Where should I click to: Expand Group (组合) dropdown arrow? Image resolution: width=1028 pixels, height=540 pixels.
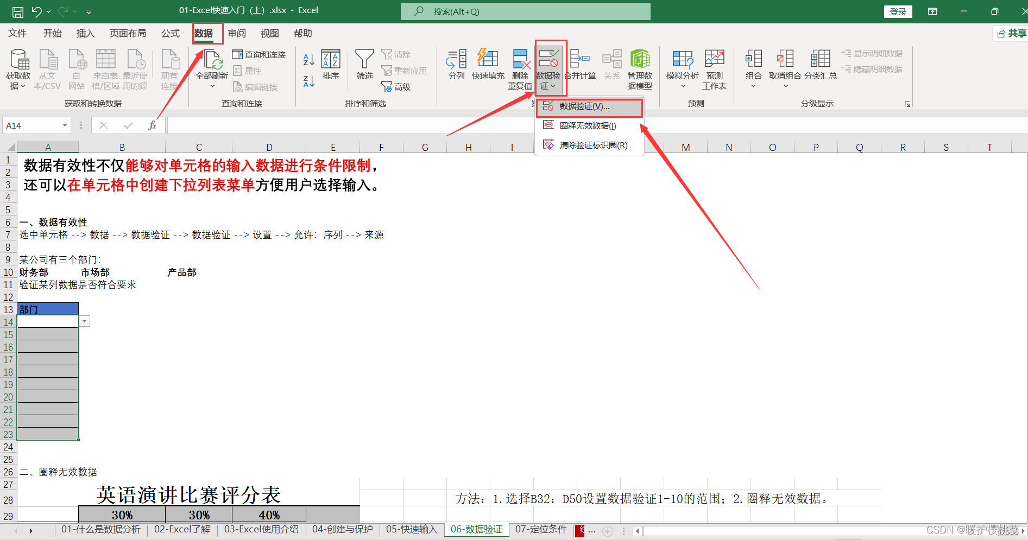pos(753,86)
